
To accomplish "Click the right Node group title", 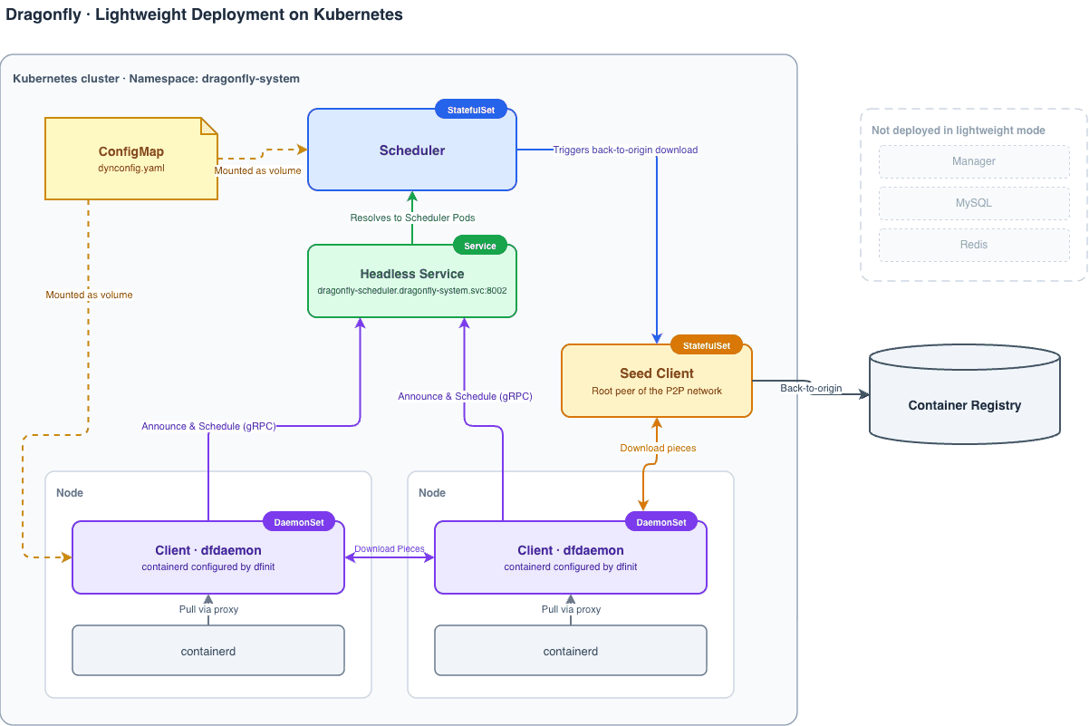I will click(432, 492).
